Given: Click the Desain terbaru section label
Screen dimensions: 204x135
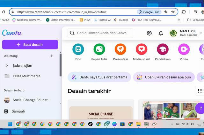Looking at the screenshot, I should (x=14, y=90).
